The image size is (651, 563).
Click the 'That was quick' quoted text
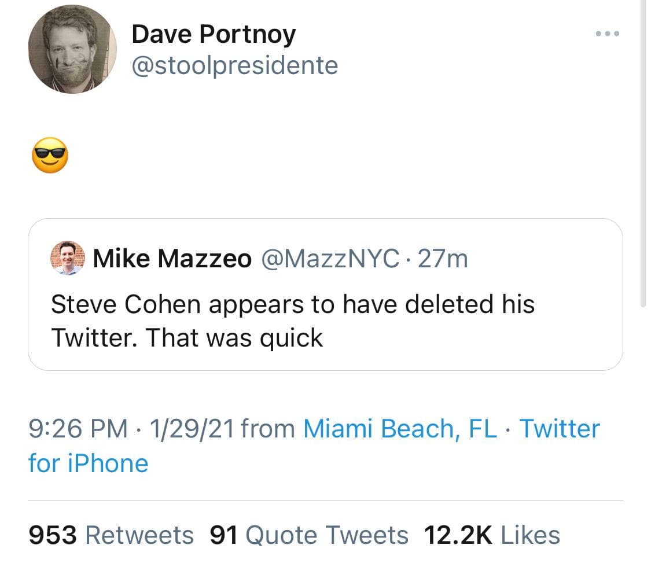(x=234, y=338)
